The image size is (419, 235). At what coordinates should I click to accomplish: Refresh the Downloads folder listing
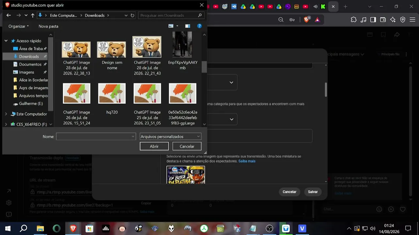click(132, 15)
